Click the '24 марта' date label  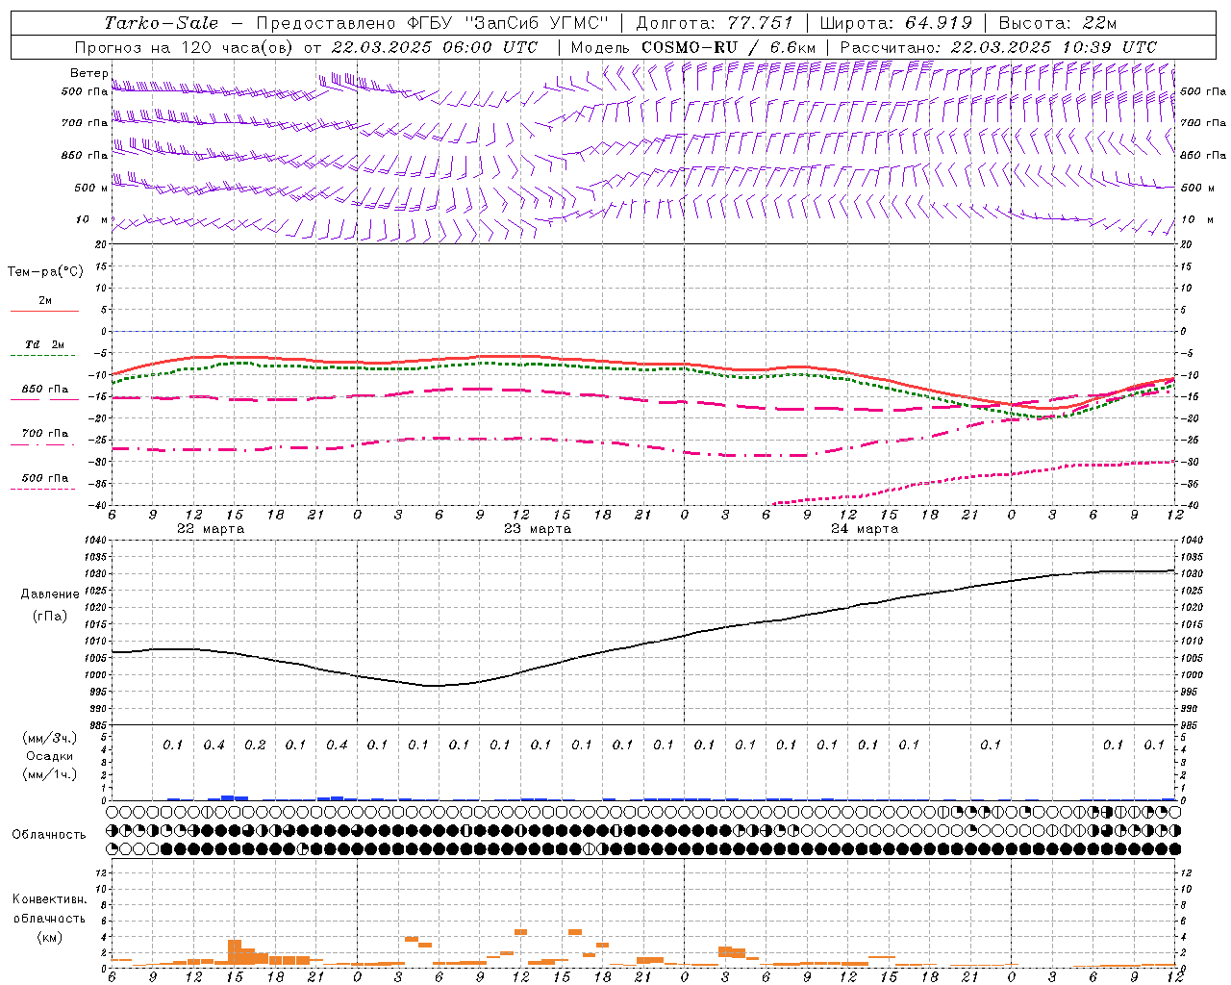click(865, 529)
